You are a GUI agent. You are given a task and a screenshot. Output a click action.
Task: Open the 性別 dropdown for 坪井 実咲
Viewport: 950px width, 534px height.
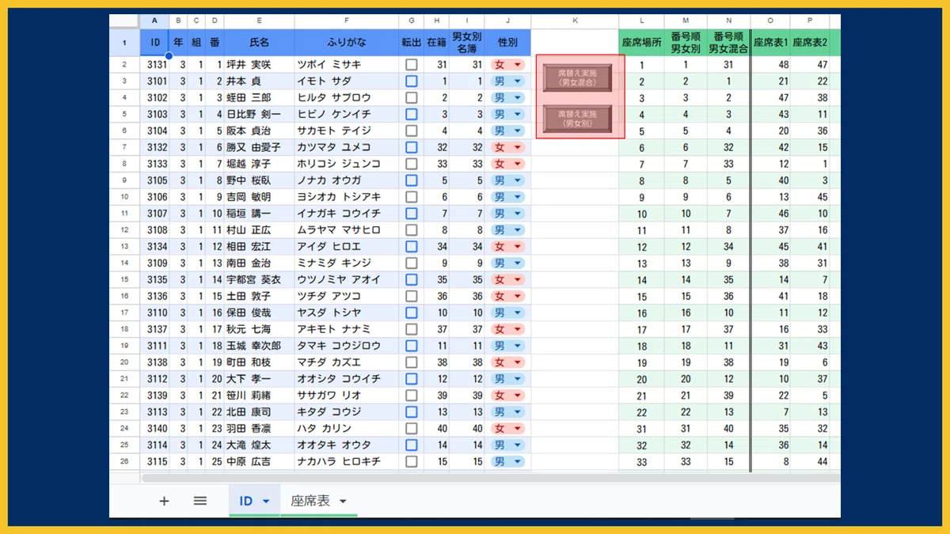pyautogui.click(x=518, y=65)
